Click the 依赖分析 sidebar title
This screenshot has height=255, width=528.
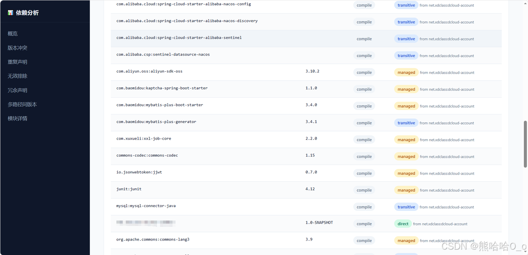pyautogui.click(x=27, y=13)
